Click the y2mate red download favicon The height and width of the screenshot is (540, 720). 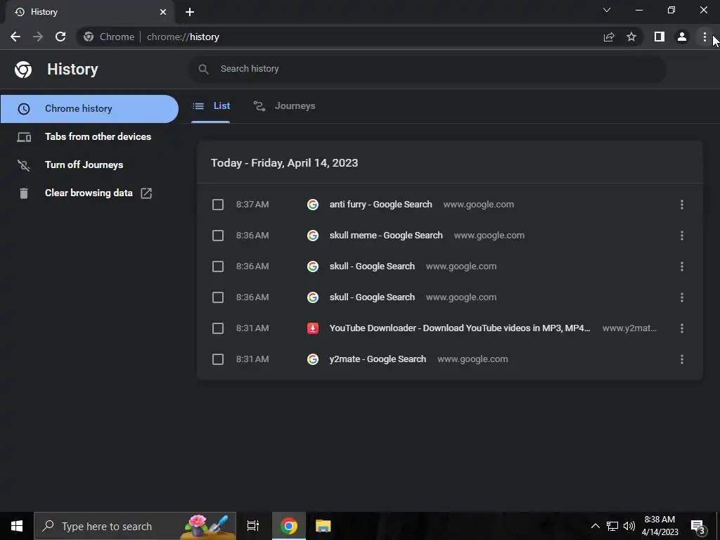point(313,328)
